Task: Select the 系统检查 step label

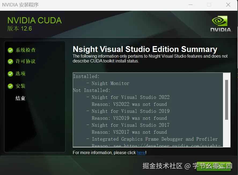Action: [x=25, y=50]
